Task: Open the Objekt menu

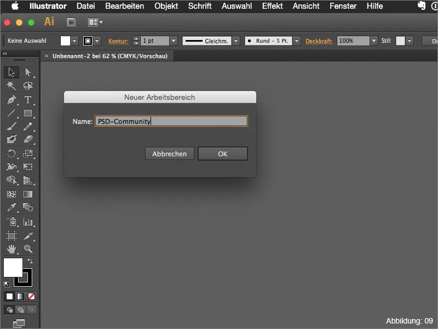Action: (166, 6)
